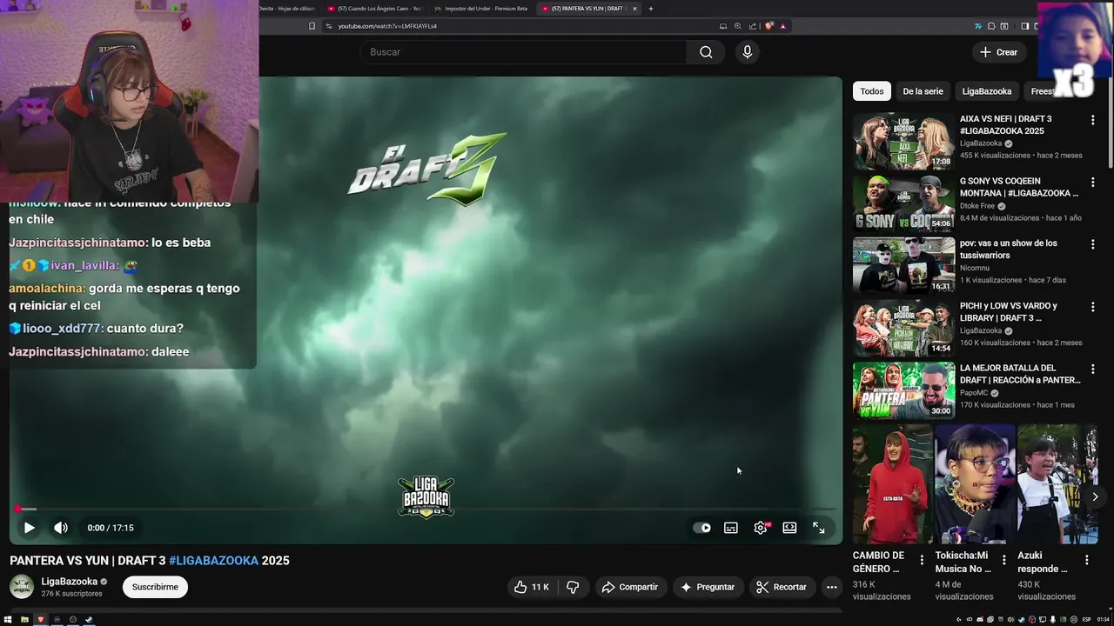This screenshot has height=626, width=1114.
Task: Mute the video with the speaker icon
Action: tap(61, 528)
